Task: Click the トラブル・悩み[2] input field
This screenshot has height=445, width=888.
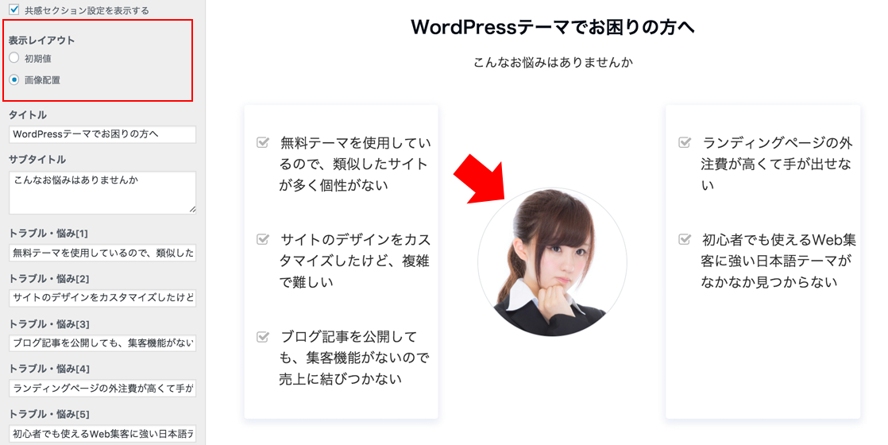Action: point(102,298)
